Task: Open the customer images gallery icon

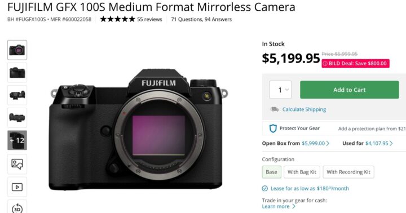Action: pos(17,164)
